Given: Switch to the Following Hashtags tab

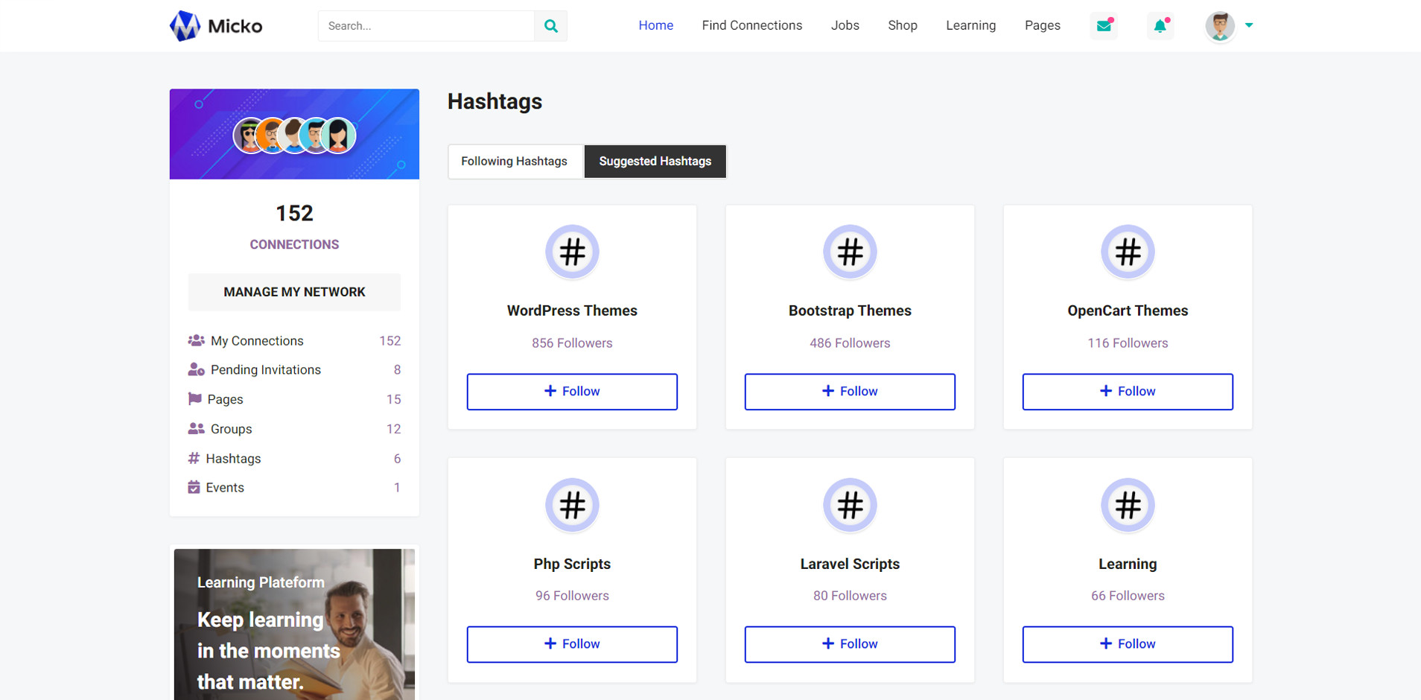Looking at the screenshot, I should click(x=514, y=162).
